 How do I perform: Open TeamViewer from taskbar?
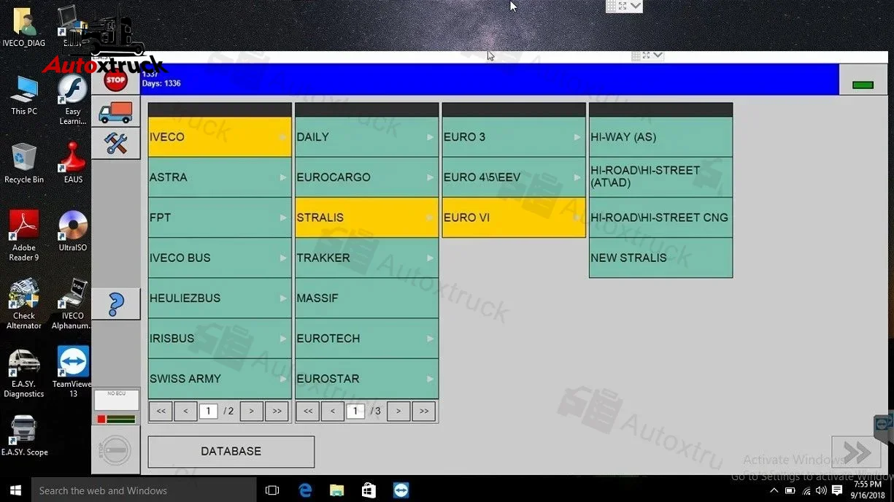[401, 490]
